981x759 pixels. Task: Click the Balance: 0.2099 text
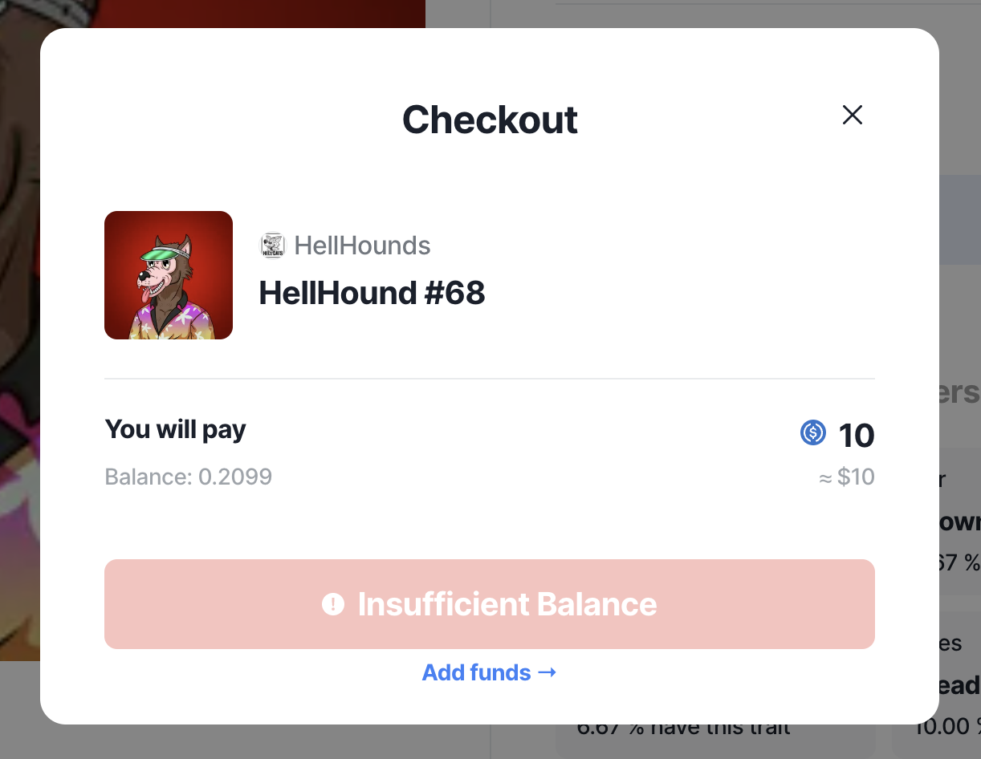(x=189, y=477)
